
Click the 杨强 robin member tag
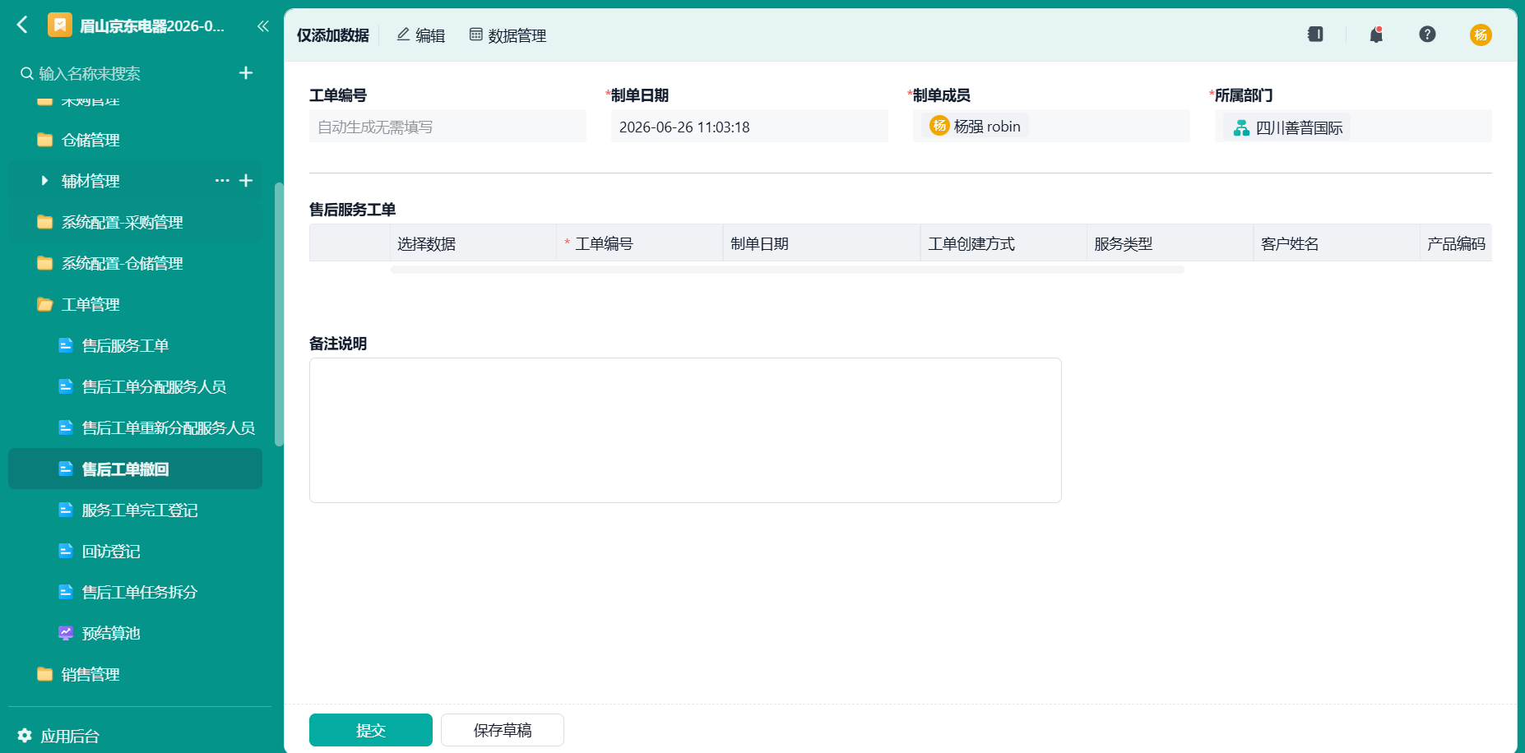975,127
